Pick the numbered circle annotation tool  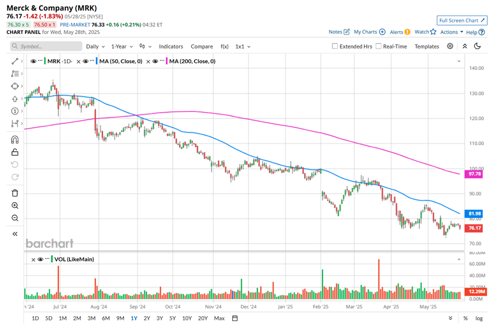click(x=15, y=111)
